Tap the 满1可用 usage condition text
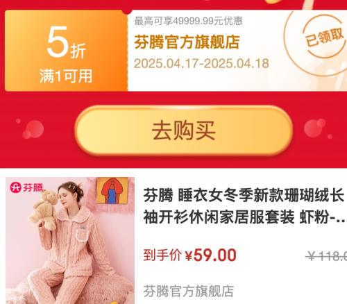 66,76
